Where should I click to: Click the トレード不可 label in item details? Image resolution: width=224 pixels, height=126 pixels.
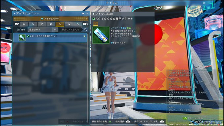point(118,43)
